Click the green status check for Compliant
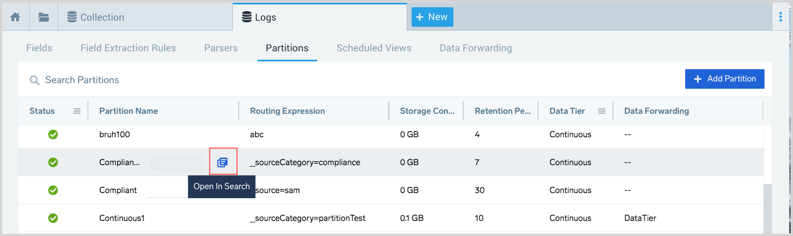793x236 pixels. tap(53, 190)
